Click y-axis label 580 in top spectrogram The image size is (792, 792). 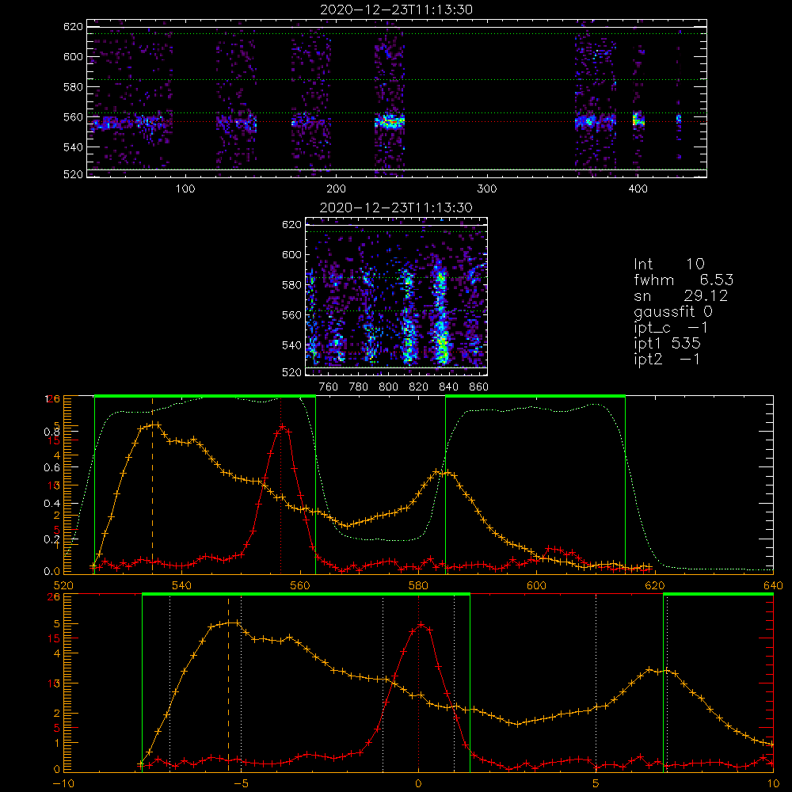coord(73,87)
